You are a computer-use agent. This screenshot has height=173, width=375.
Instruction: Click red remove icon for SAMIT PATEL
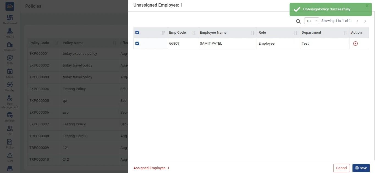pyautogui.click(x=355, y=44)
